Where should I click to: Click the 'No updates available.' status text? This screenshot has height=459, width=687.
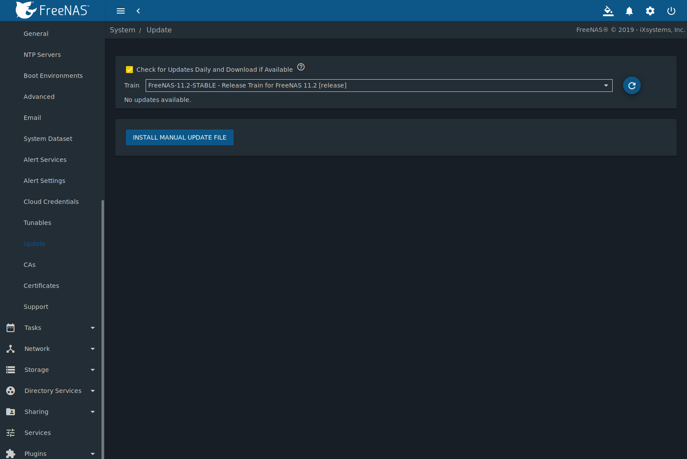[157, 100]
